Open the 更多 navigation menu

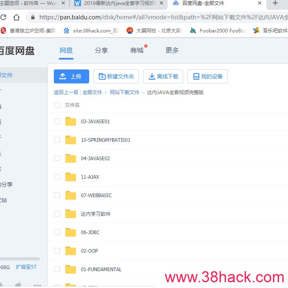click(x=172, y=50)
